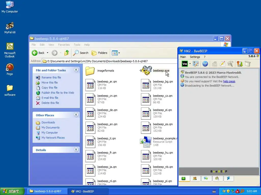Open the Back history dropdown arrow
The image size is (261, 195).
pyautogui.click(x=47, y=53)
